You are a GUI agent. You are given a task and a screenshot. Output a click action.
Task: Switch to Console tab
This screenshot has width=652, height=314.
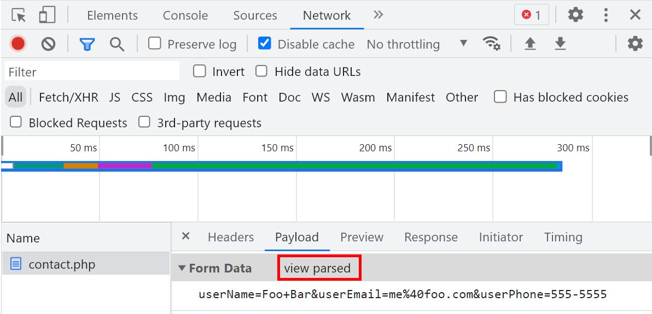(185, 15)
